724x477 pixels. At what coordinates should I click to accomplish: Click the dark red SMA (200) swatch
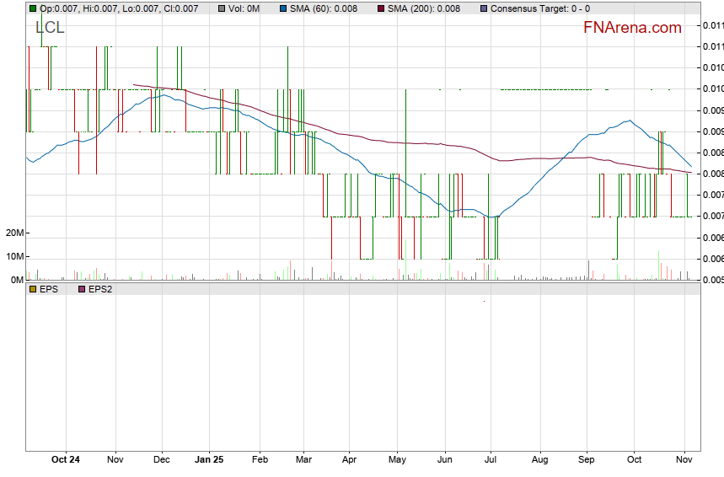point(380,8)
